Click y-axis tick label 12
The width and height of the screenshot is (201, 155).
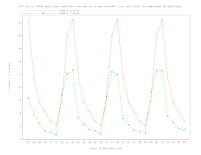point(20,87)
